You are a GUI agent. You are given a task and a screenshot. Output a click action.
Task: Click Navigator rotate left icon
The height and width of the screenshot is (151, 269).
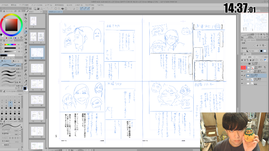pyautogui.click(x=256, y=37)
